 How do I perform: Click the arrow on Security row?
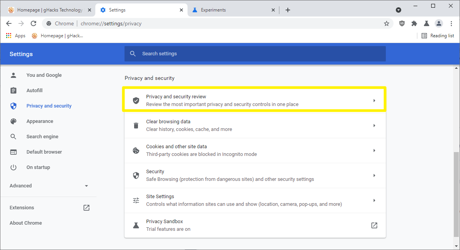tap(374, 175)
